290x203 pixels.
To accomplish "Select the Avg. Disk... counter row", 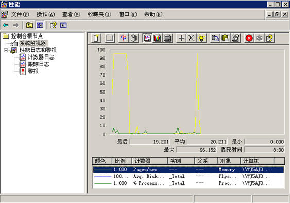I will click(x=189, y=176).
